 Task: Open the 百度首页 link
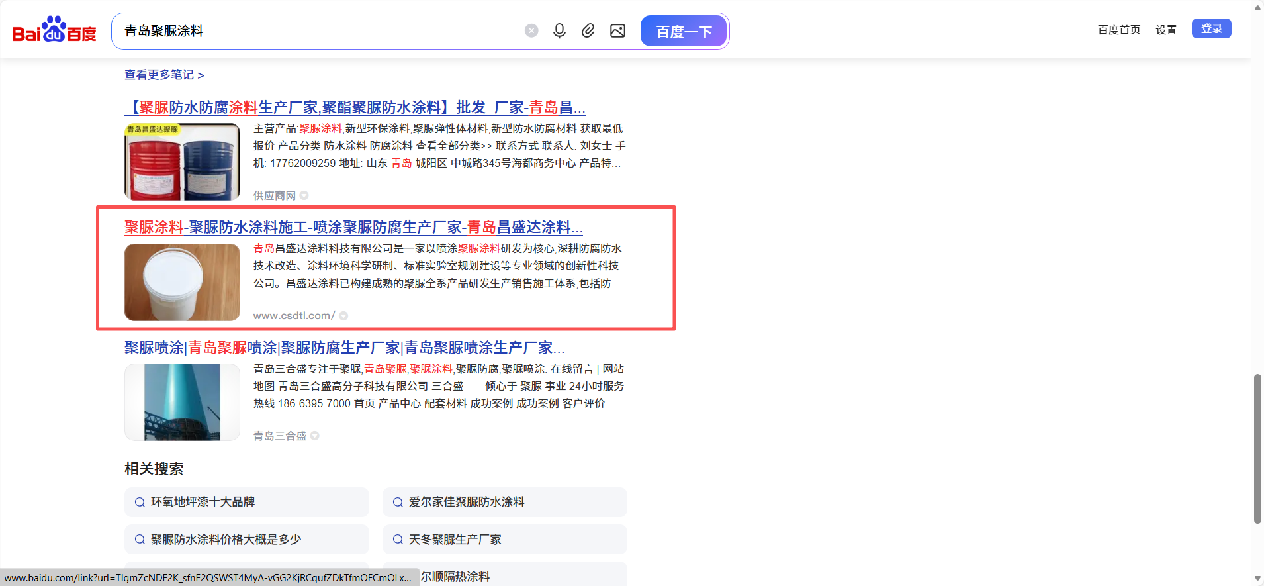tap(1119, 30)
